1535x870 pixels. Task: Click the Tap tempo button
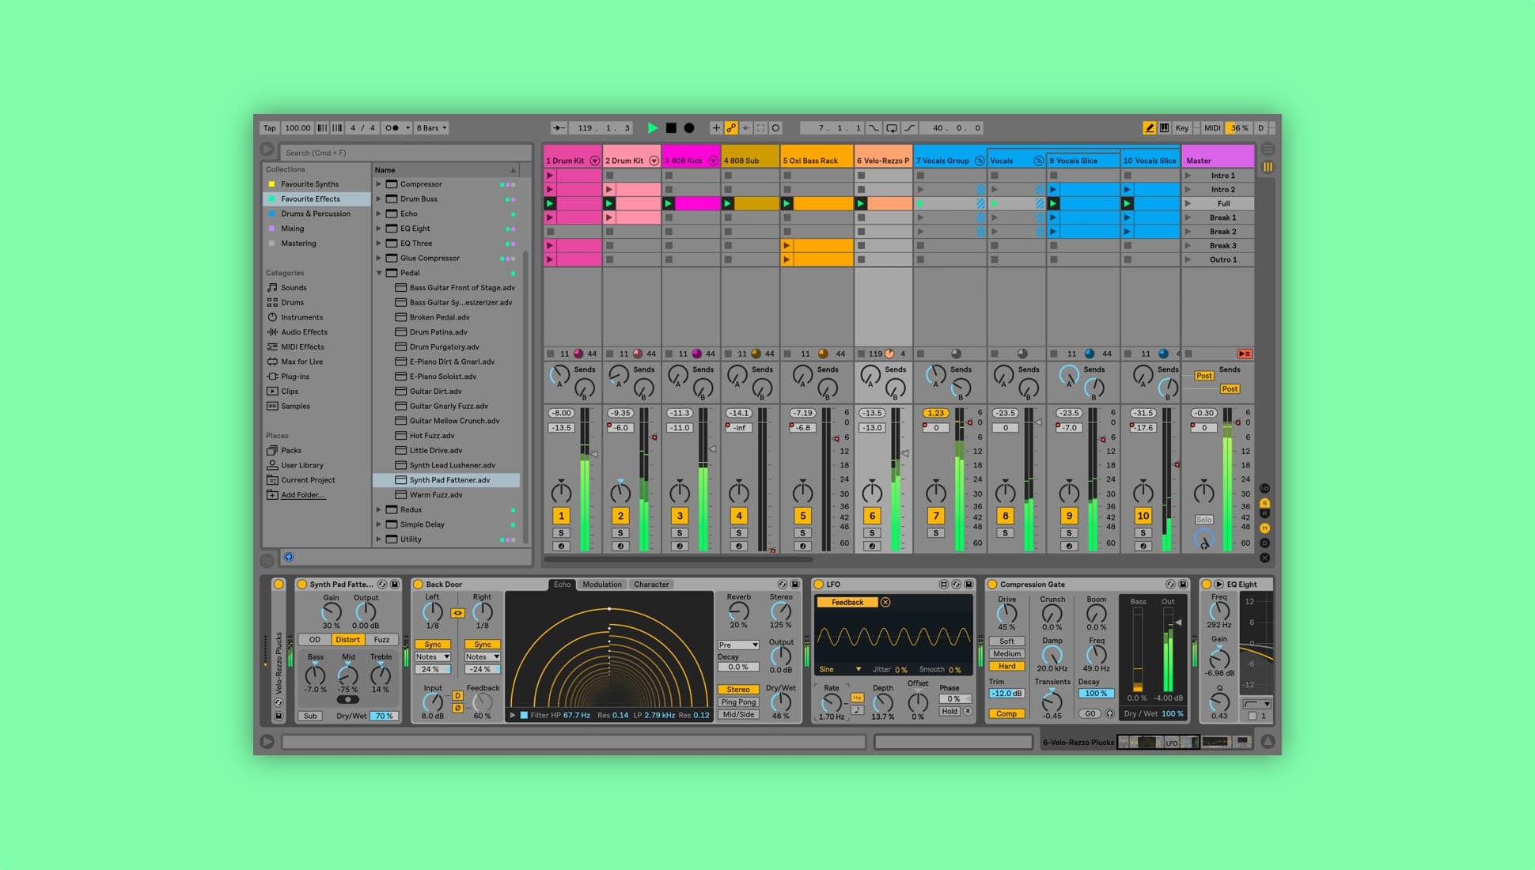(270, 128)
